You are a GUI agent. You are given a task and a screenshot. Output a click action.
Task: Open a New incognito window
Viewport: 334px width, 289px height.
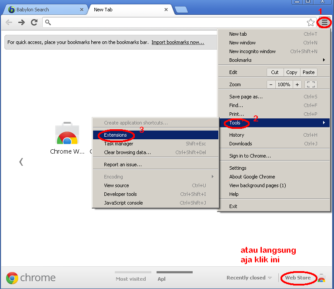pyautogui.click(x=274, y=51)
